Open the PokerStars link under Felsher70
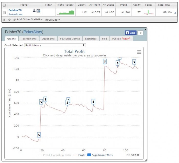Screen dimensions: 179x163 coord(15,15)
